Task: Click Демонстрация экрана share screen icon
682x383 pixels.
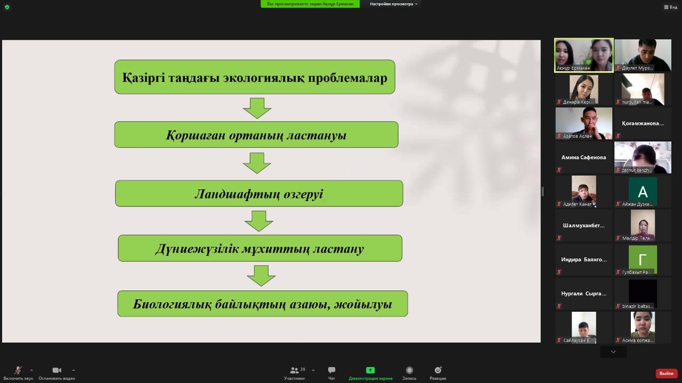Action: point(370,372)
